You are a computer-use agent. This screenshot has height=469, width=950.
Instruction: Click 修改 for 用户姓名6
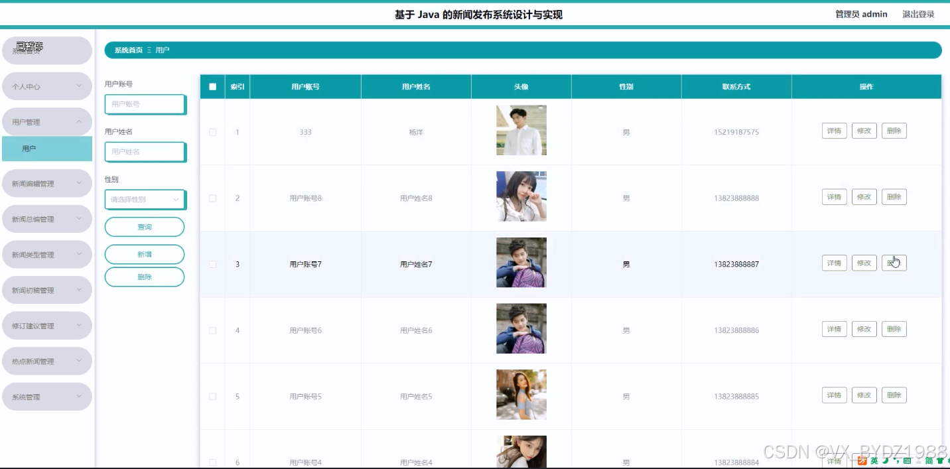pyautogui.click(x=864, y=329)
